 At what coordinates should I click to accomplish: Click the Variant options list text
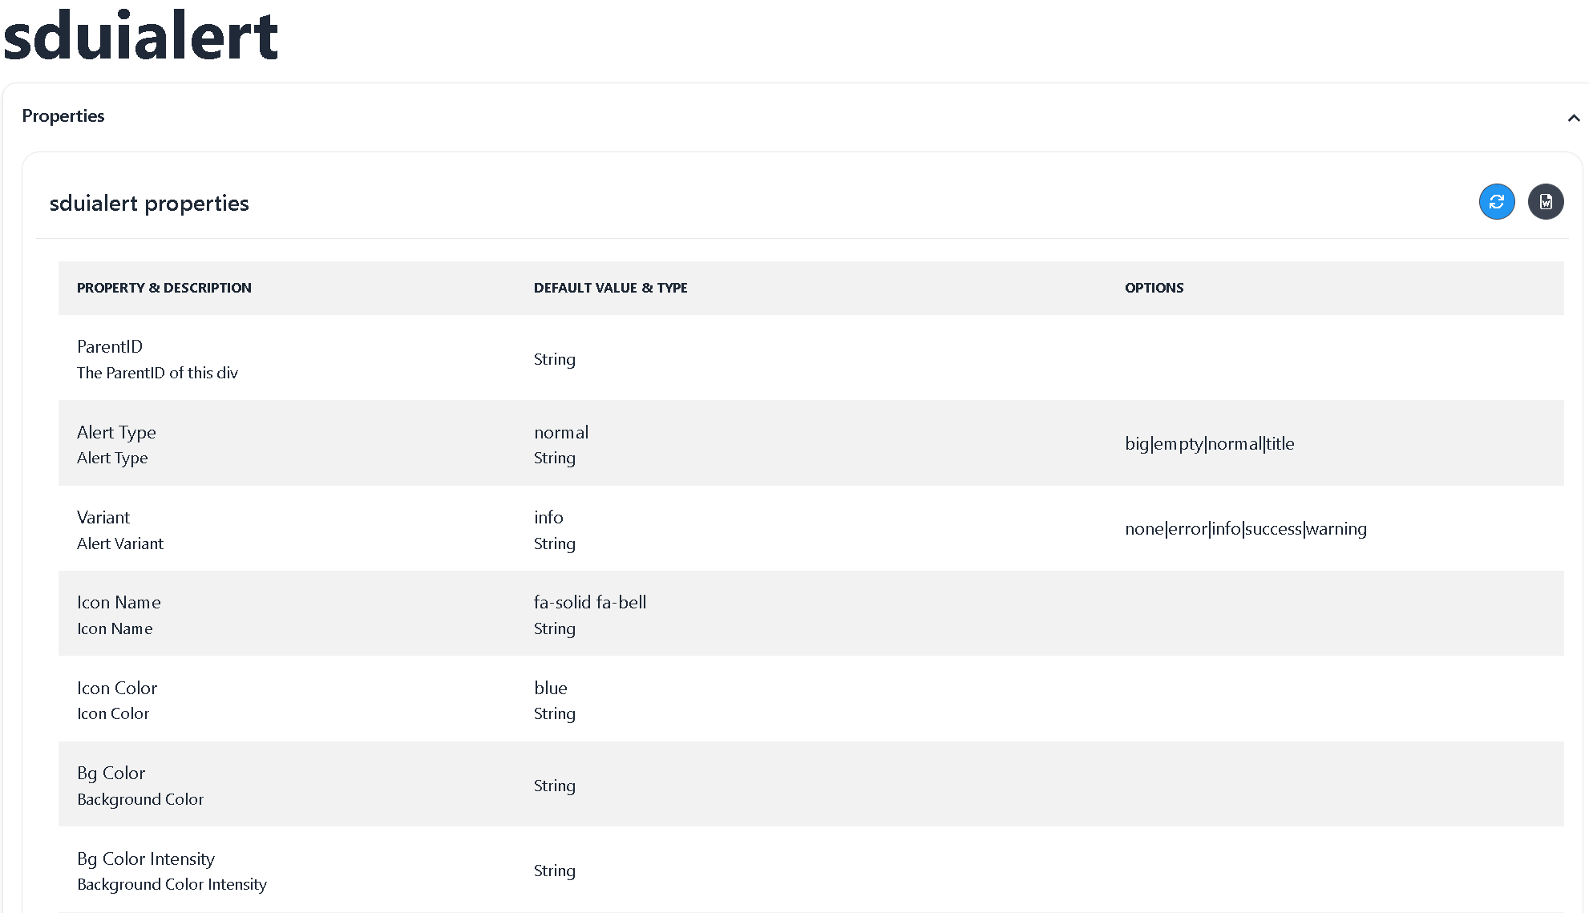[x=1245, y=529]
